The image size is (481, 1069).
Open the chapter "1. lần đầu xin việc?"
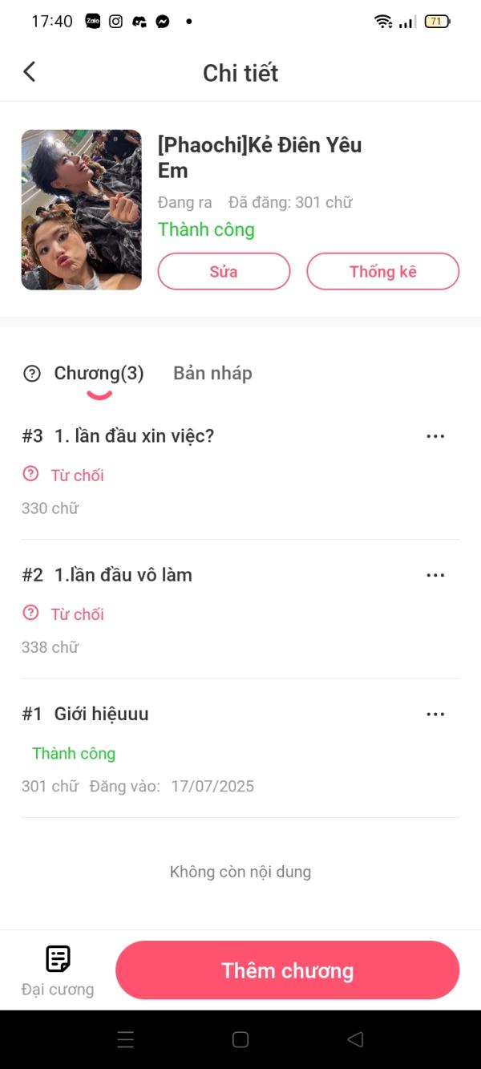[134, 436]
